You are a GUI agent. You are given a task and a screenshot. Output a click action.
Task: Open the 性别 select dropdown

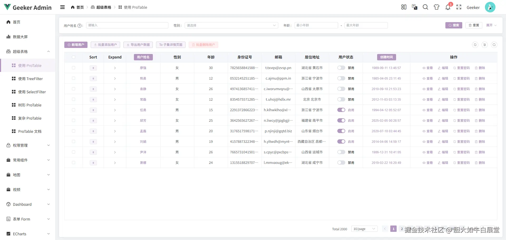pos(231,25)
